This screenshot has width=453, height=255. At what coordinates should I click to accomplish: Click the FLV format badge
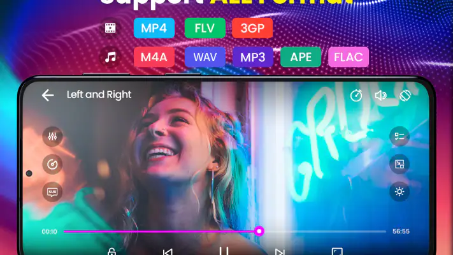click(x=205, y=28)
